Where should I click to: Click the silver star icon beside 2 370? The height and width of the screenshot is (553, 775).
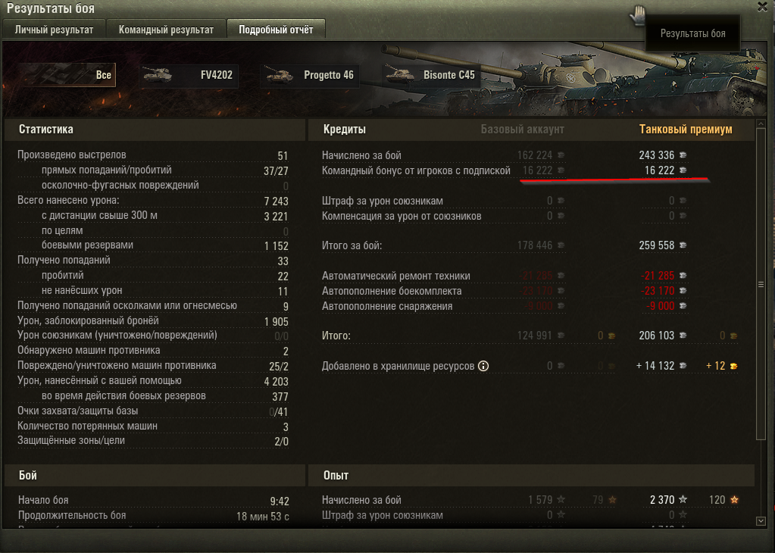683,500
